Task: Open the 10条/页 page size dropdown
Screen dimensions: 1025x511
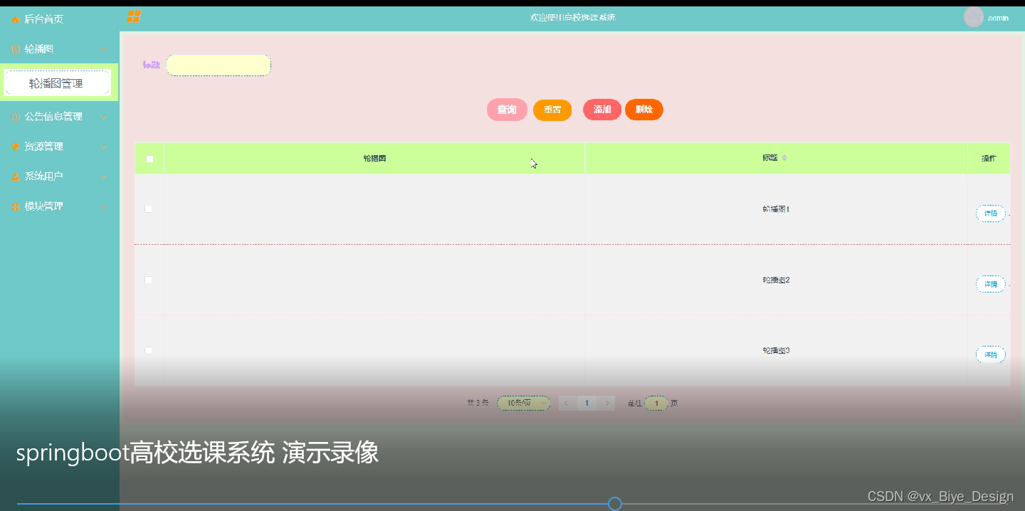Action: 524,403
